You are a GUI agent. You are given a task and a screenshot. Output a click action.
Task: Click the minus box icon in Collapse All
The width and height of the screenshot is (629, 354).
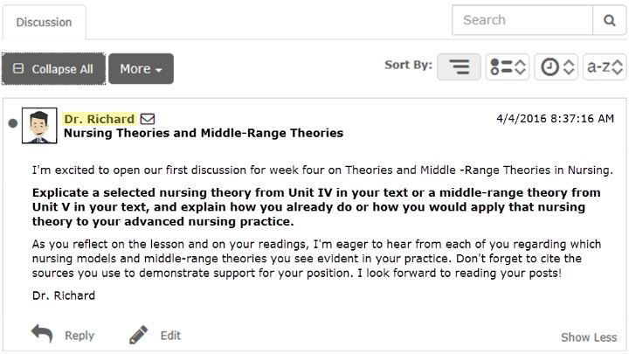click(x=18, y=69)
